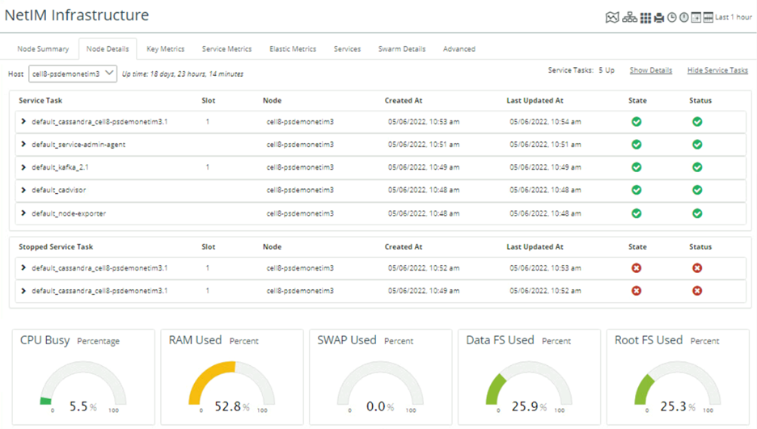The width and height of the screenshot is (757, 429).
Task: Expand the default_service-admin-agent row
Action: [x=23, y=144]
